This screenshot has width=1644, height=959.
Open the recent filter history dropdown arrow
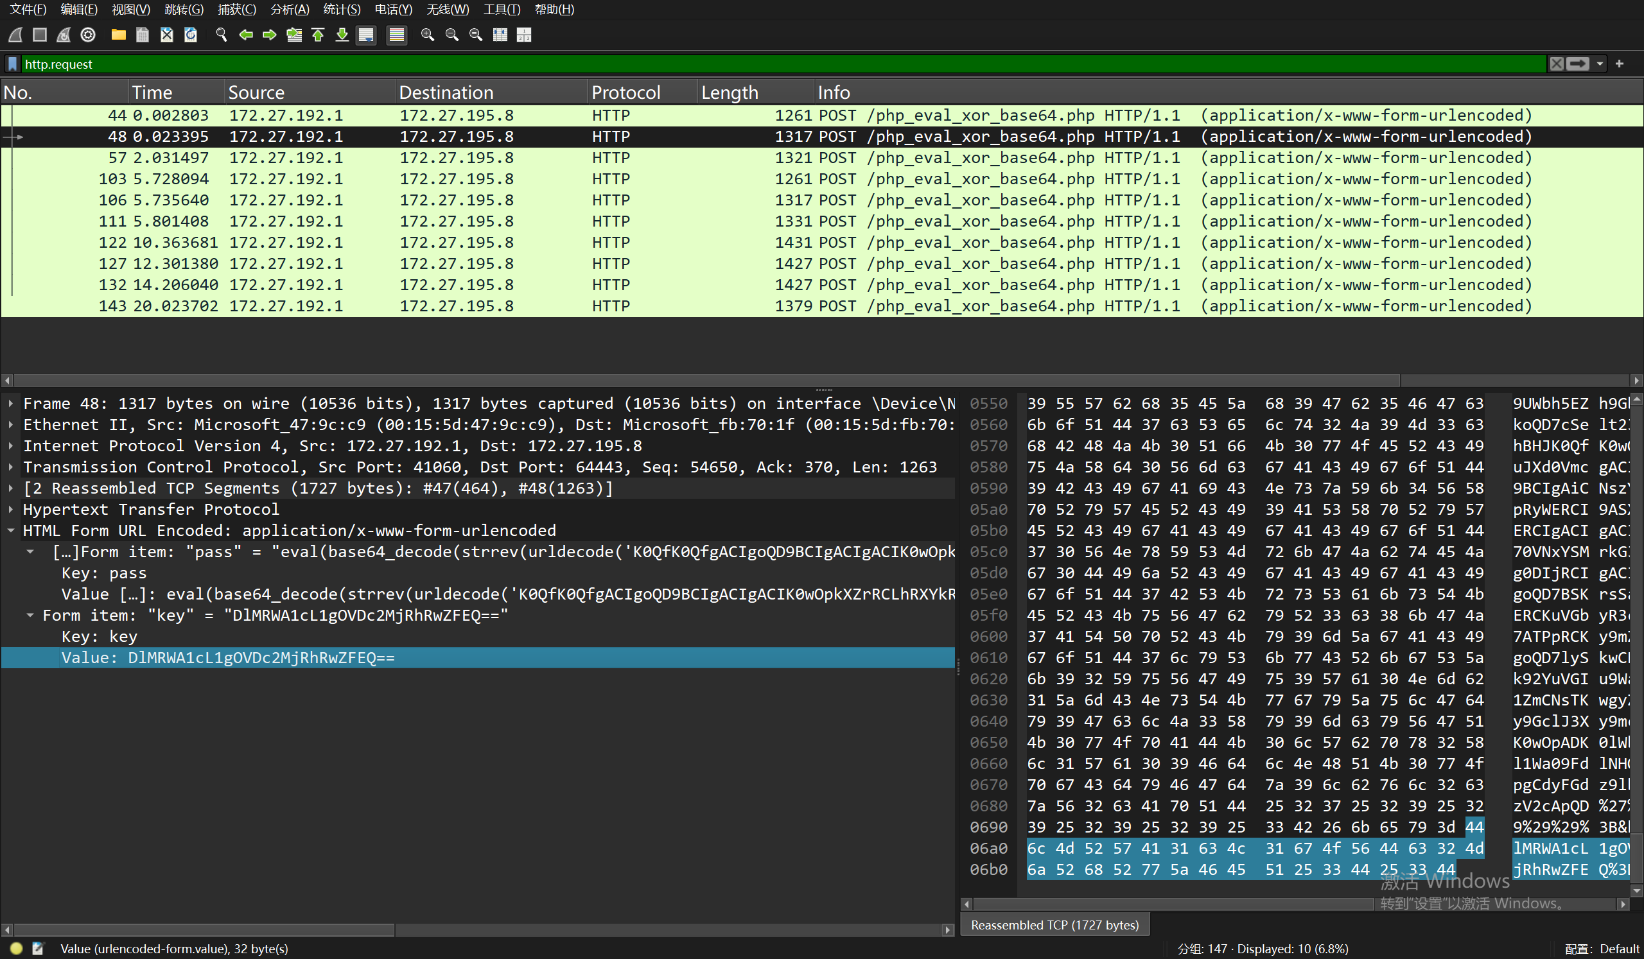click(x=1600, y=64)
